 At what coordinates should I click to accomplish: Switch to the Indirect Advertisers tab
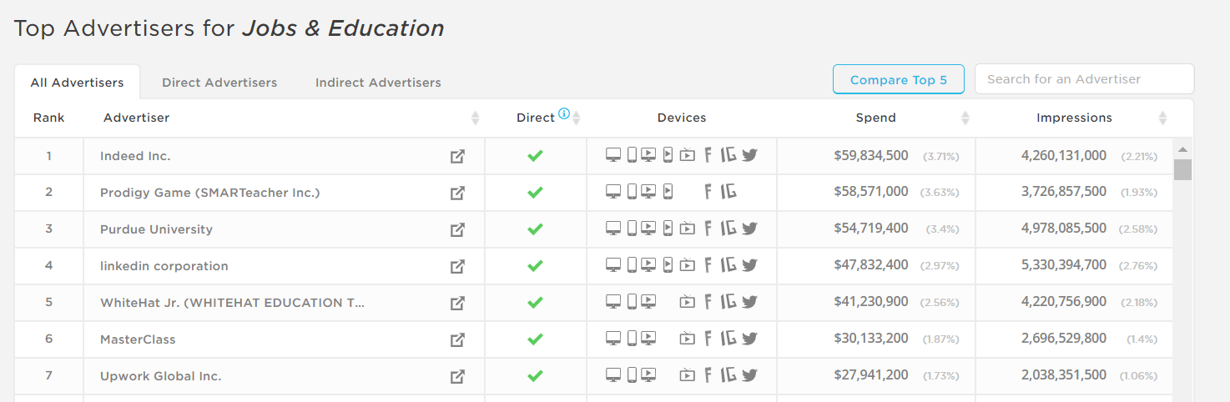coord(378,83)
